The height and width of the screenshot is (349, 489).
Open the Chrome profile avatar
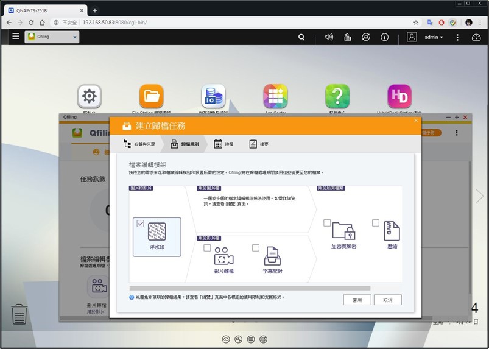[468, 23]
